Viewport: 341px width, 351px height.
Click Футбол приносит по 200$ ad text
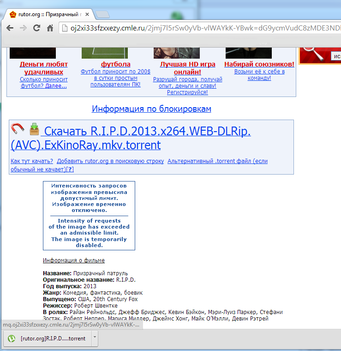tap(115, 78)
